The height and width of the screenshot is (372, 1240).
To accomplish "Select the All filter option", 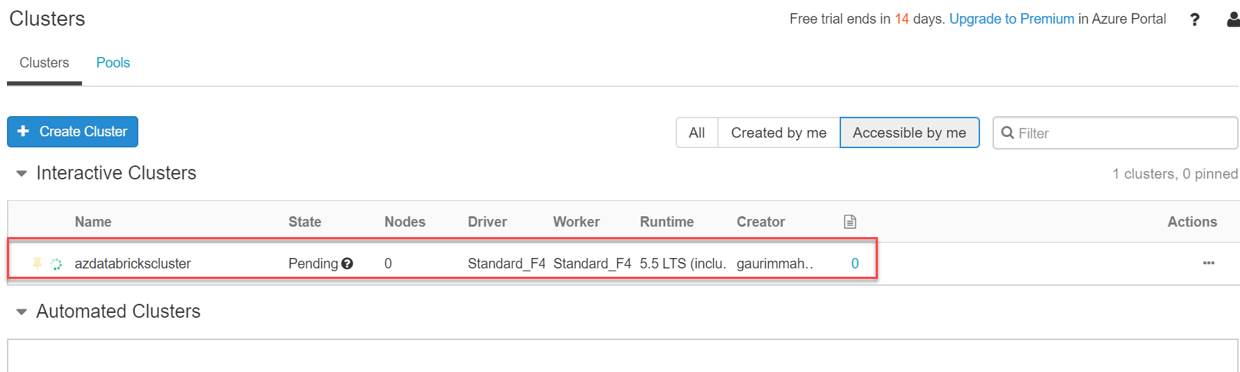I will coord(697,132).
